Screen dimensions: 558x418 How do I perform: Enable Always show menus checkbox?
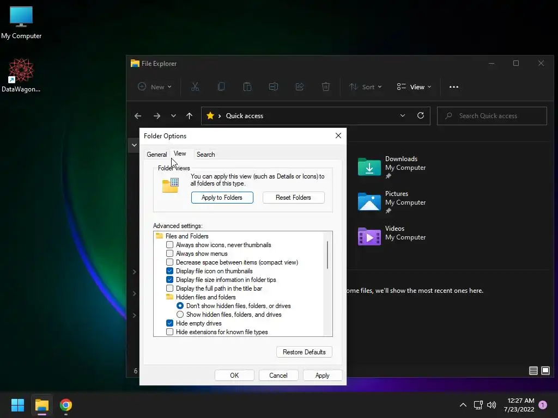click(170, 254)
